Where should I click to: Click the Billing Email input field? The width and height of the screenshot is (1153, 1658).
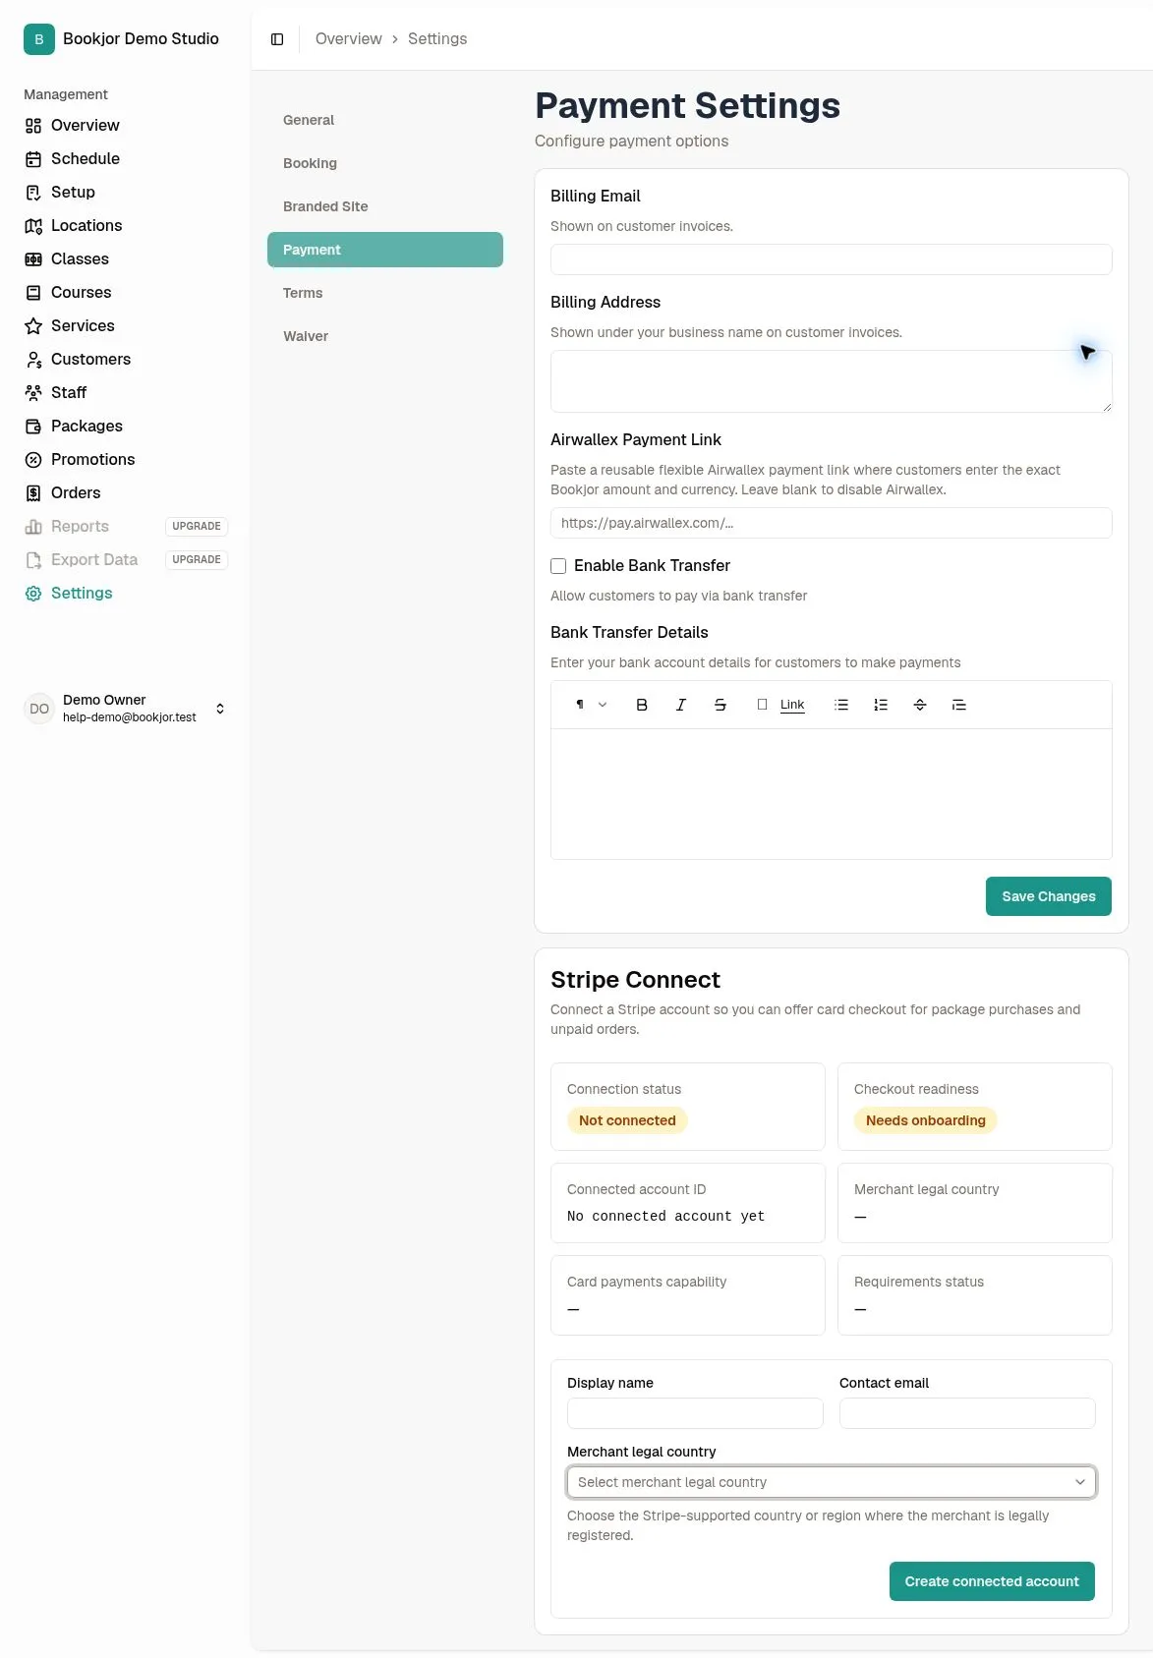click(832, 259)
